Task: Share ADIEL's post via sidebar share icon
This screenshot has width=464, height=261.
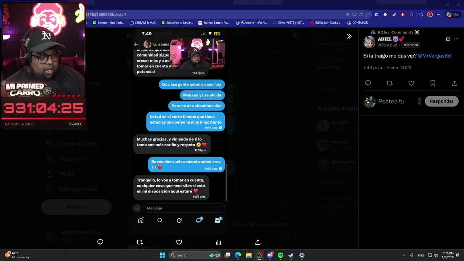Action: 455,83
